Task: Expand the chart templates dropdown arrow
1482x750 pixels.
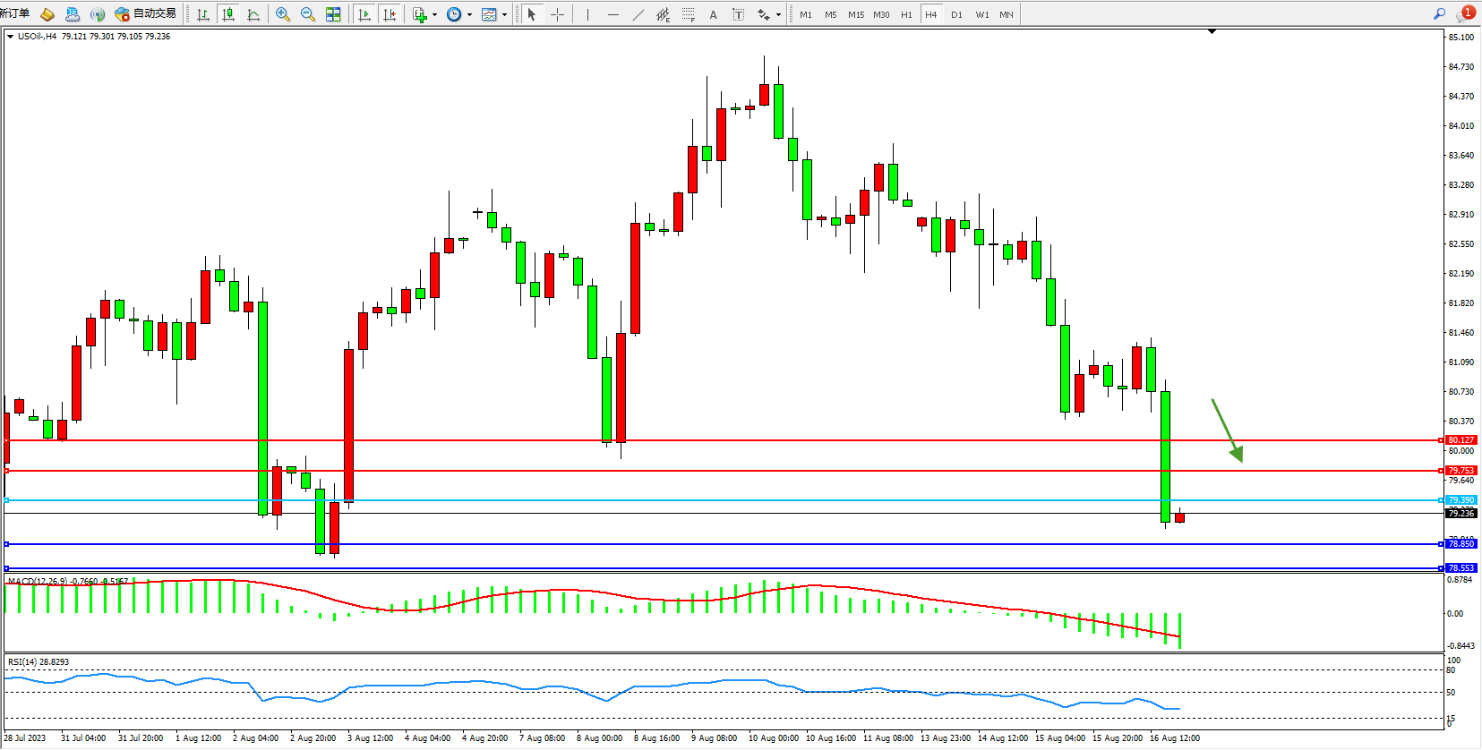Action: pyautogui.click(x=504, y=14)
